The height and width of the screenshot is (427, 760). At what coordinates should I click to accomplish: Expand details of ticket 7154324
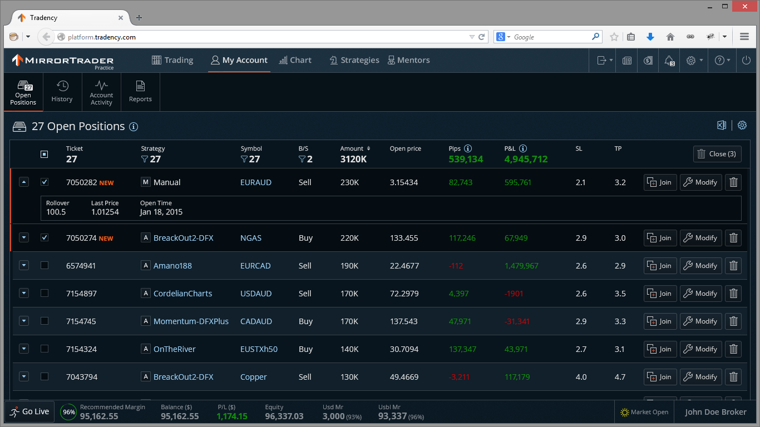[23, 349]
